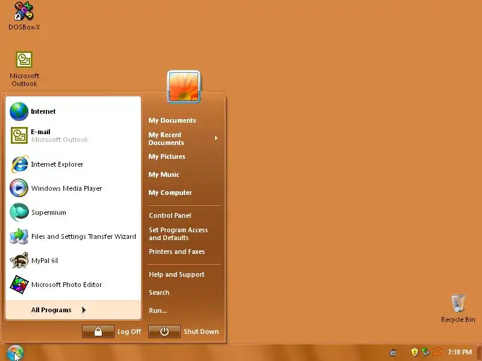Open My Computer
482x361 pixels.
(184, 193)
